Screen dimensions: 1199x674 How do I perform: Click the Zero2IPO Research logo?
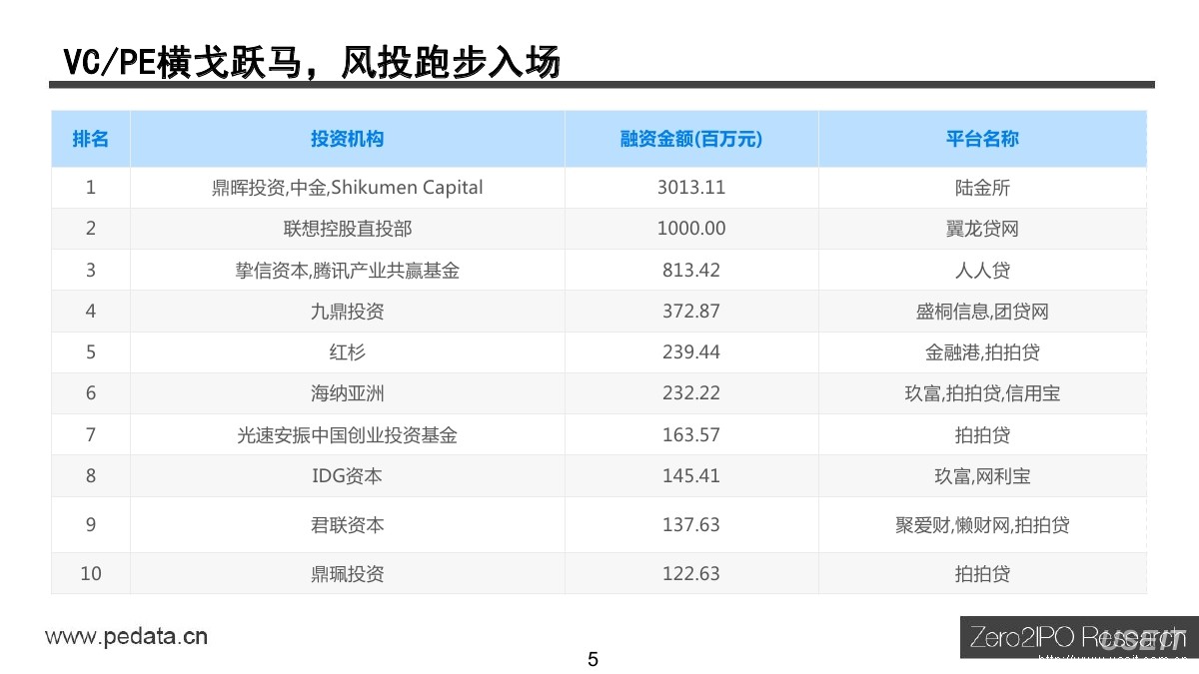(1077, 638)
